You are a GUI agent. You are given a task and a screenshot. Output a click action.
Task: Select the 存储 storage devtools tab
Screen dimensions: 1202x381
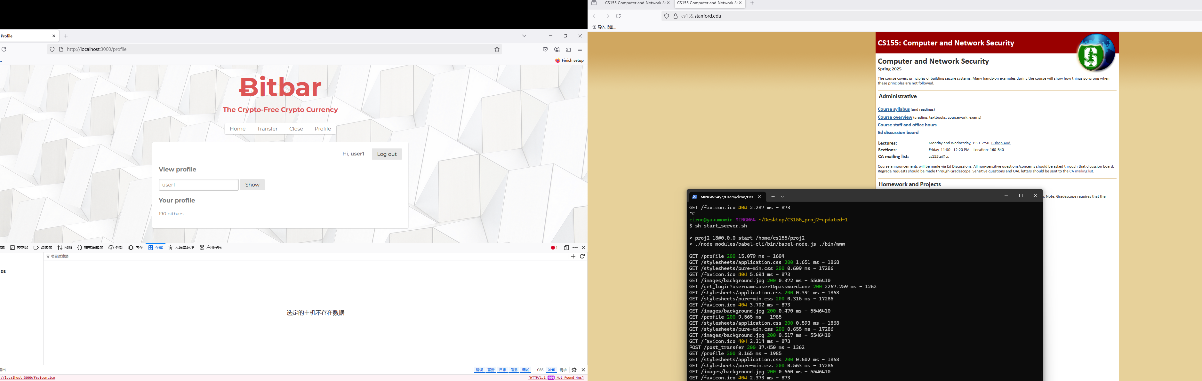156,248
